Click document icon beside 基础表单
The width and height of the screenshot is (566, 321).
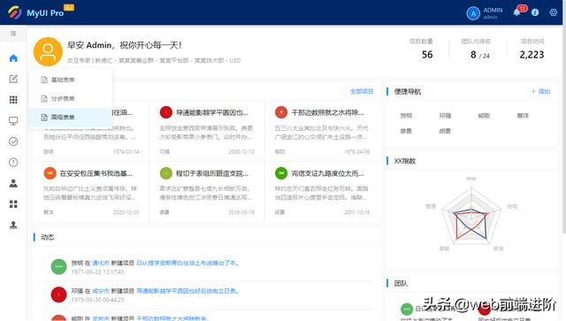pyautogui.click(x=44, y=80)
